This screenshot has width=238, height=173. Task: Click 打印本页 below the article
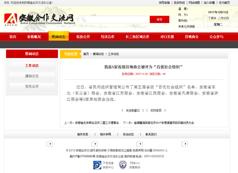click(x=156, y=111)
